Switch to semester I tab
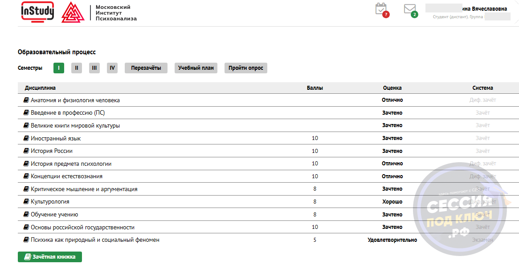This screenshot has width=519, height=268. [59, 68]
